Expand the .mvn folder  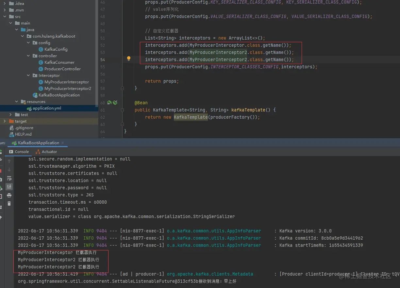pos(5,10)
